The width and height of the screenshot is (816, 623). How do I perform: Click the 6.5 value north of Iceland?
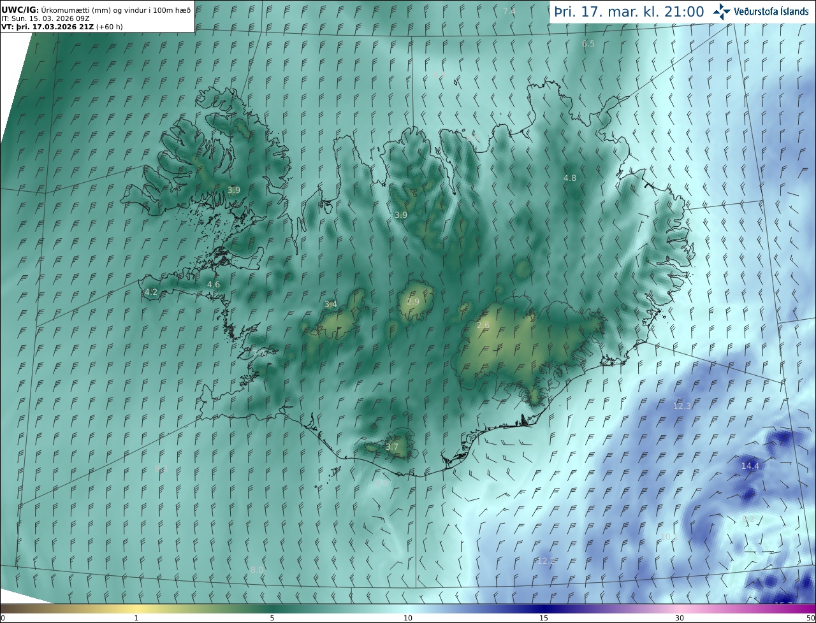click(x=588, y=44)
